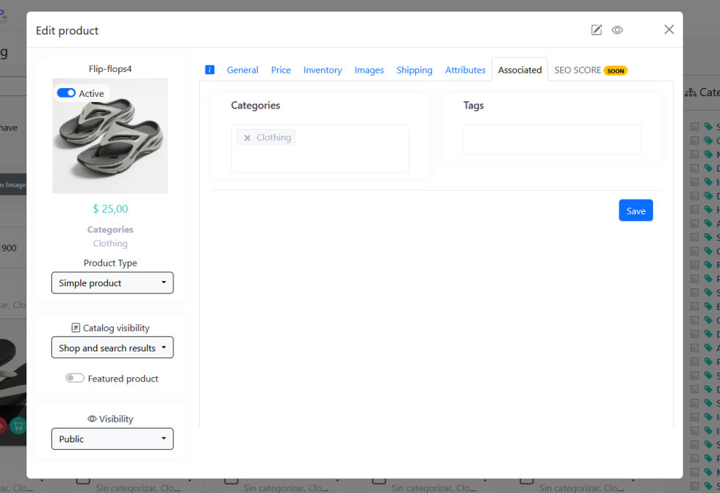
Task: Expand the Catalog visibility dropdown
Action: (x=112, y=348)
